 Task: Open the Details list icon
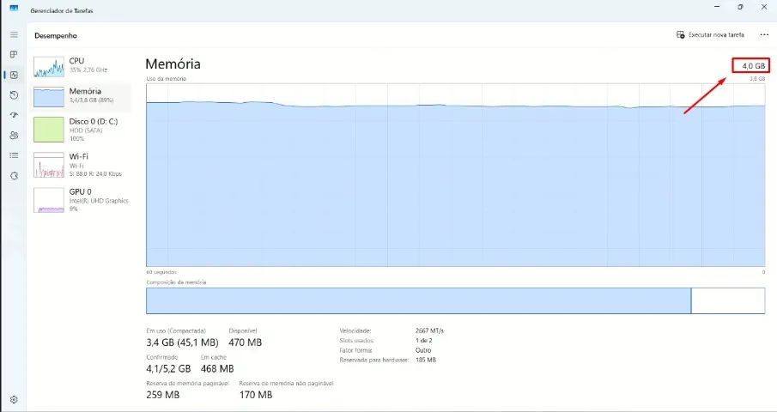pos(14,155)
